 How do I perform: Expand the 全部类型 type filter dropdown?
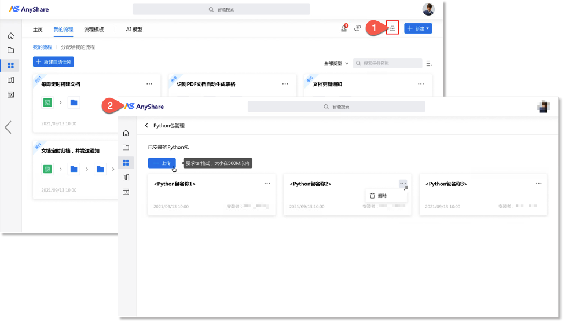336,63
